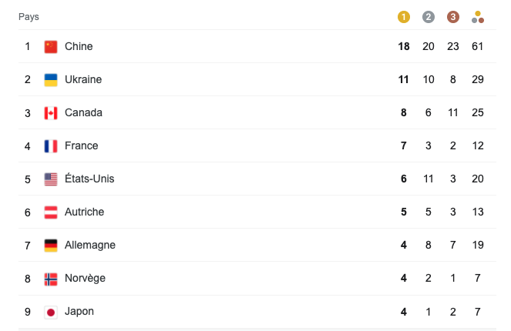Click the United States flag icon
This screenshot has width=511, height=331.
pyautogui.click(x=51, y=179)
